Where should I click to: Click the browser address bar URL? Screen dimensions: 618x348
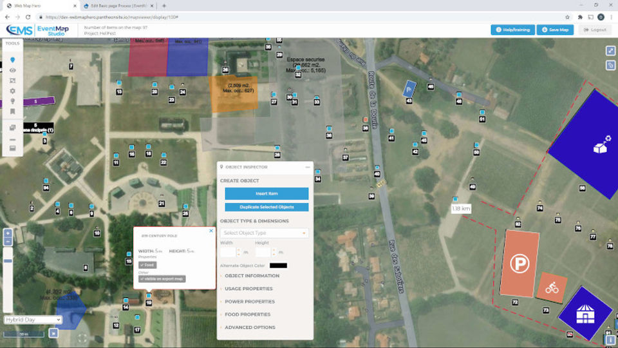pos(112,17)
